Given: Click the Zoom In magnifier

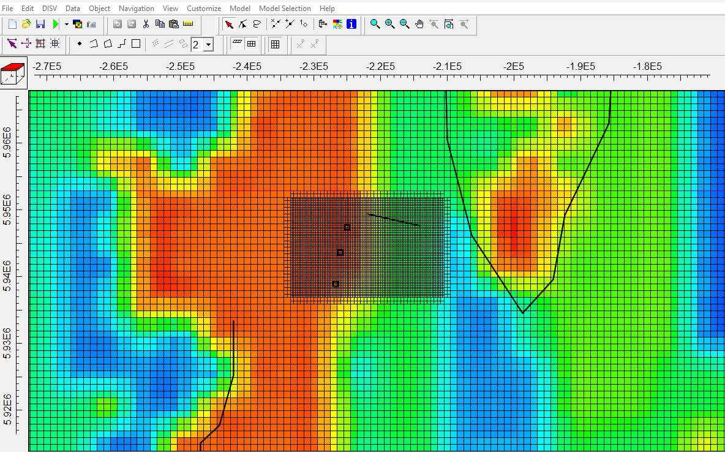Looking at the screenshot, I should pyautogui.click(x=390, y=24).
